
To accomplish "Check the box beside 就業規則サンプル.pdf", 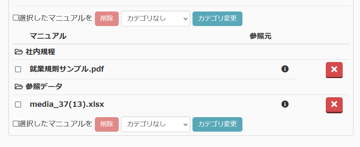I will 18,69.
